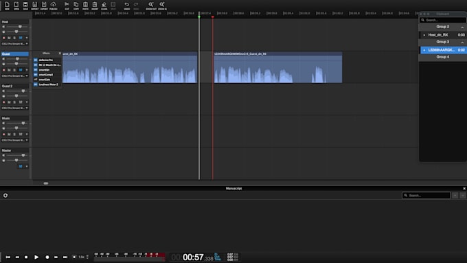This screenshot has height=263, width=467.
Task: Toggle the deNoise Pro effect on/off
Action: pos(36,60)
